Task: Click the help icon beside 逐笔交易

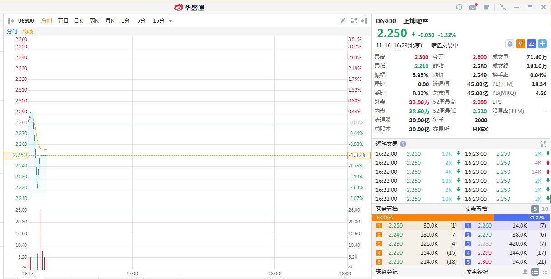Action: tap(403, 144)
